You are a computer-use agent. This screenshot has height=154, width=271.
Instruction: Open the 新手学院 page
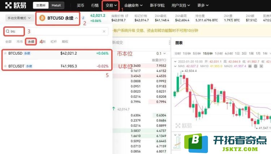(x=157, y=5)
